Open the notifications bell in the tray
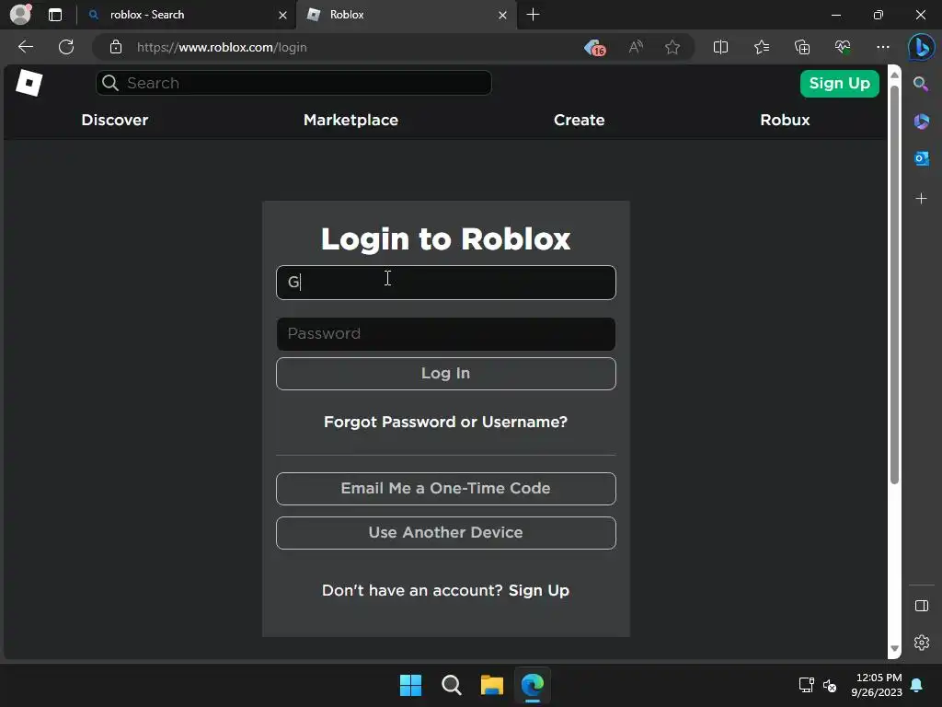Viewport: 942px width, 707px height. coord(916,685)
